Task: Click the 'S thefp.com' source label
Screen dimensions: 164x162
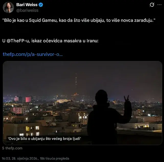Action: 12,148
